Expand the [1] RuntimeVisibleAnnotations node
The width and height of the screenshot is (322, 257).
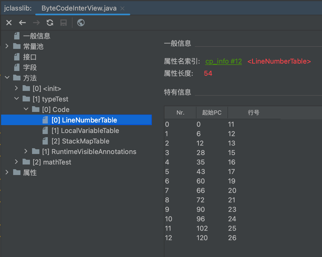point(26,152)
